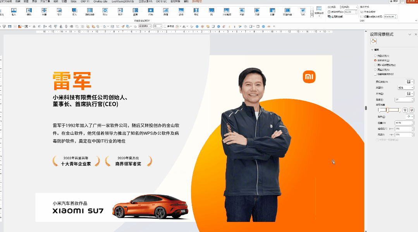Select the 压碎 (Crush) transition

pos(257,12)
